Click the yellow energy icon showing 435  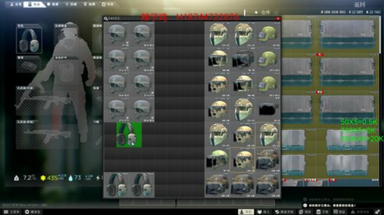coord(43,178)
